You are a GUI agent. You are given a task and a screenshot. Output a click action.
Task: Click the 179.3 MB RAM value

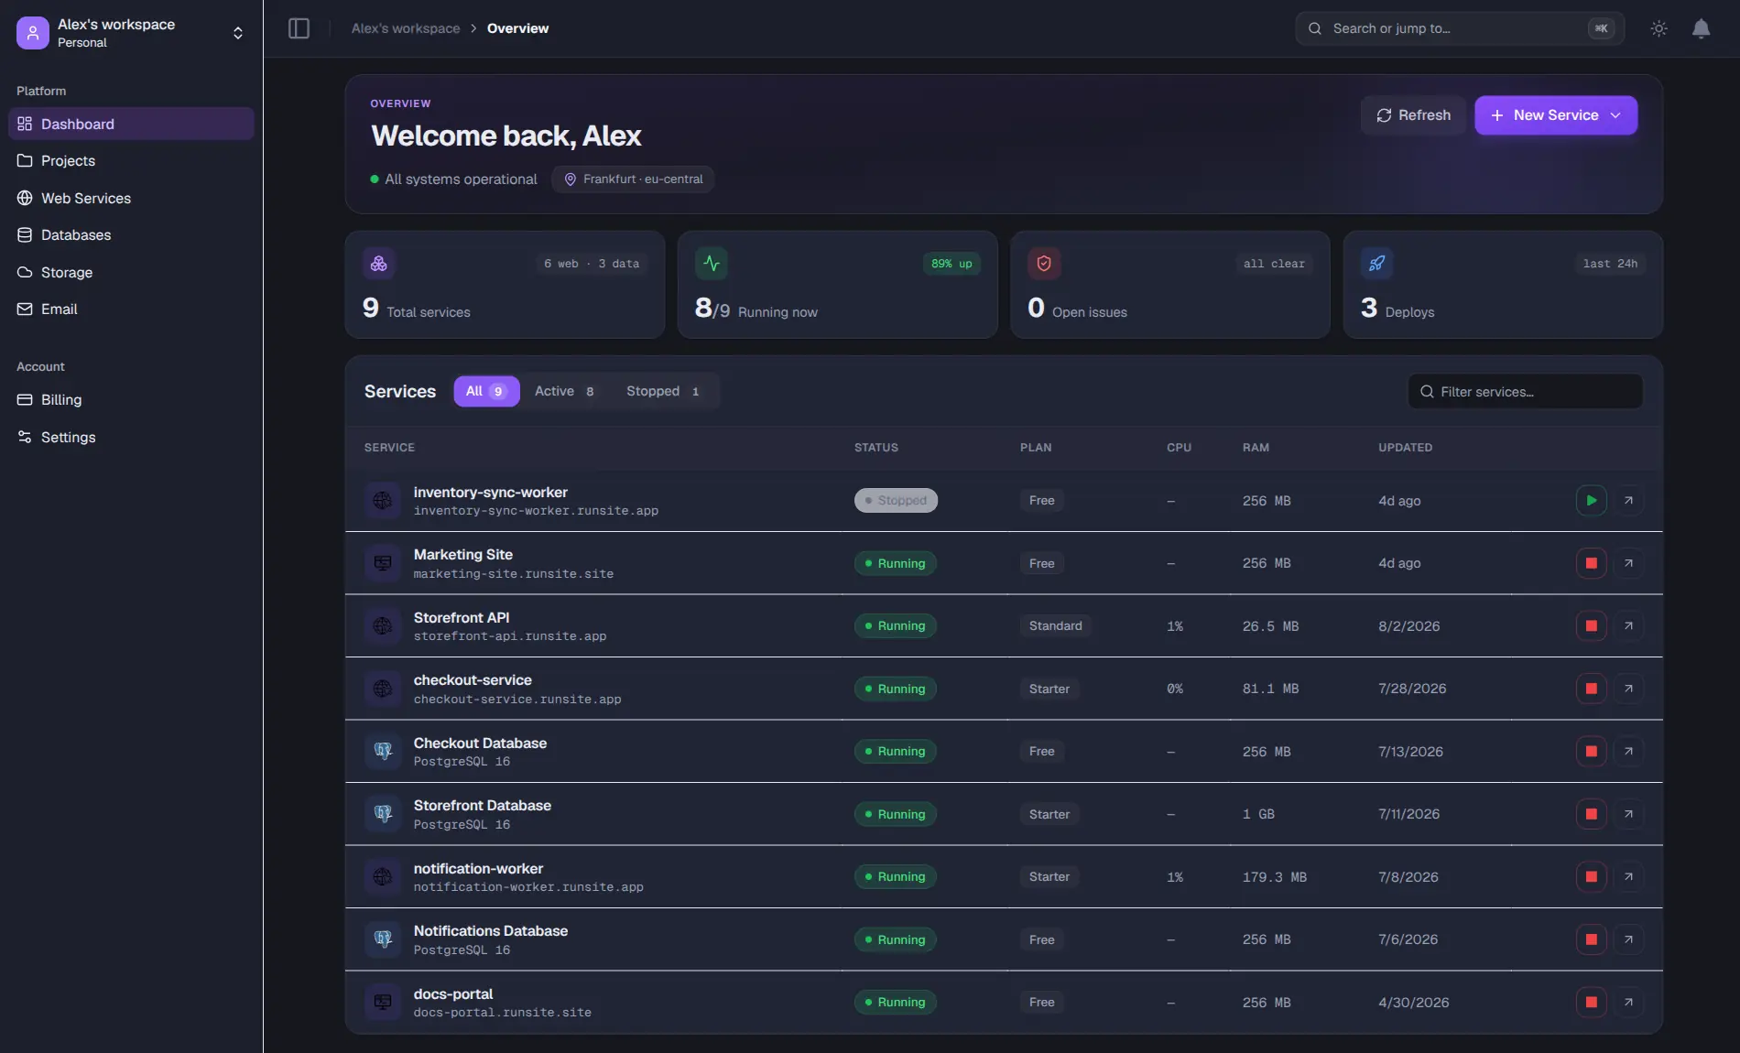(1274, 877)
